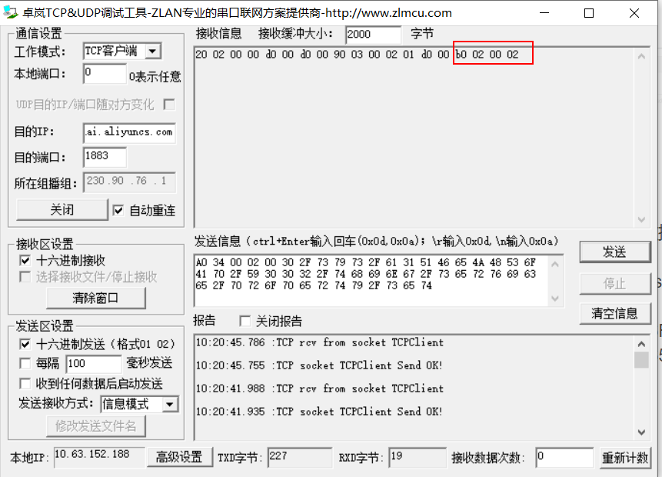Enable the 每隔 100 毫秒发送 interval checkbox

point(26,362)
